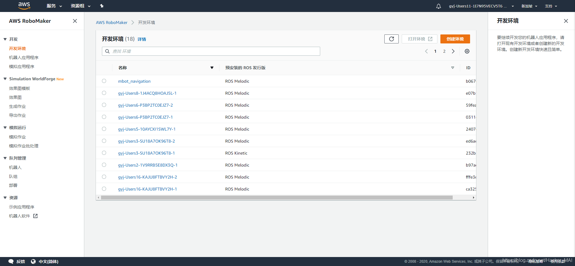Collapse the 资源 section
Image resolution: width=575 pixels, height=266 pixels.
click(5, 198)
